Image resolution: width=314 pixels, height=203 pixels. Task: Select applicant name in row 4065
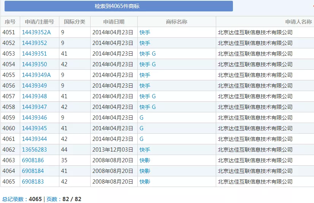(x=255, y=181)
